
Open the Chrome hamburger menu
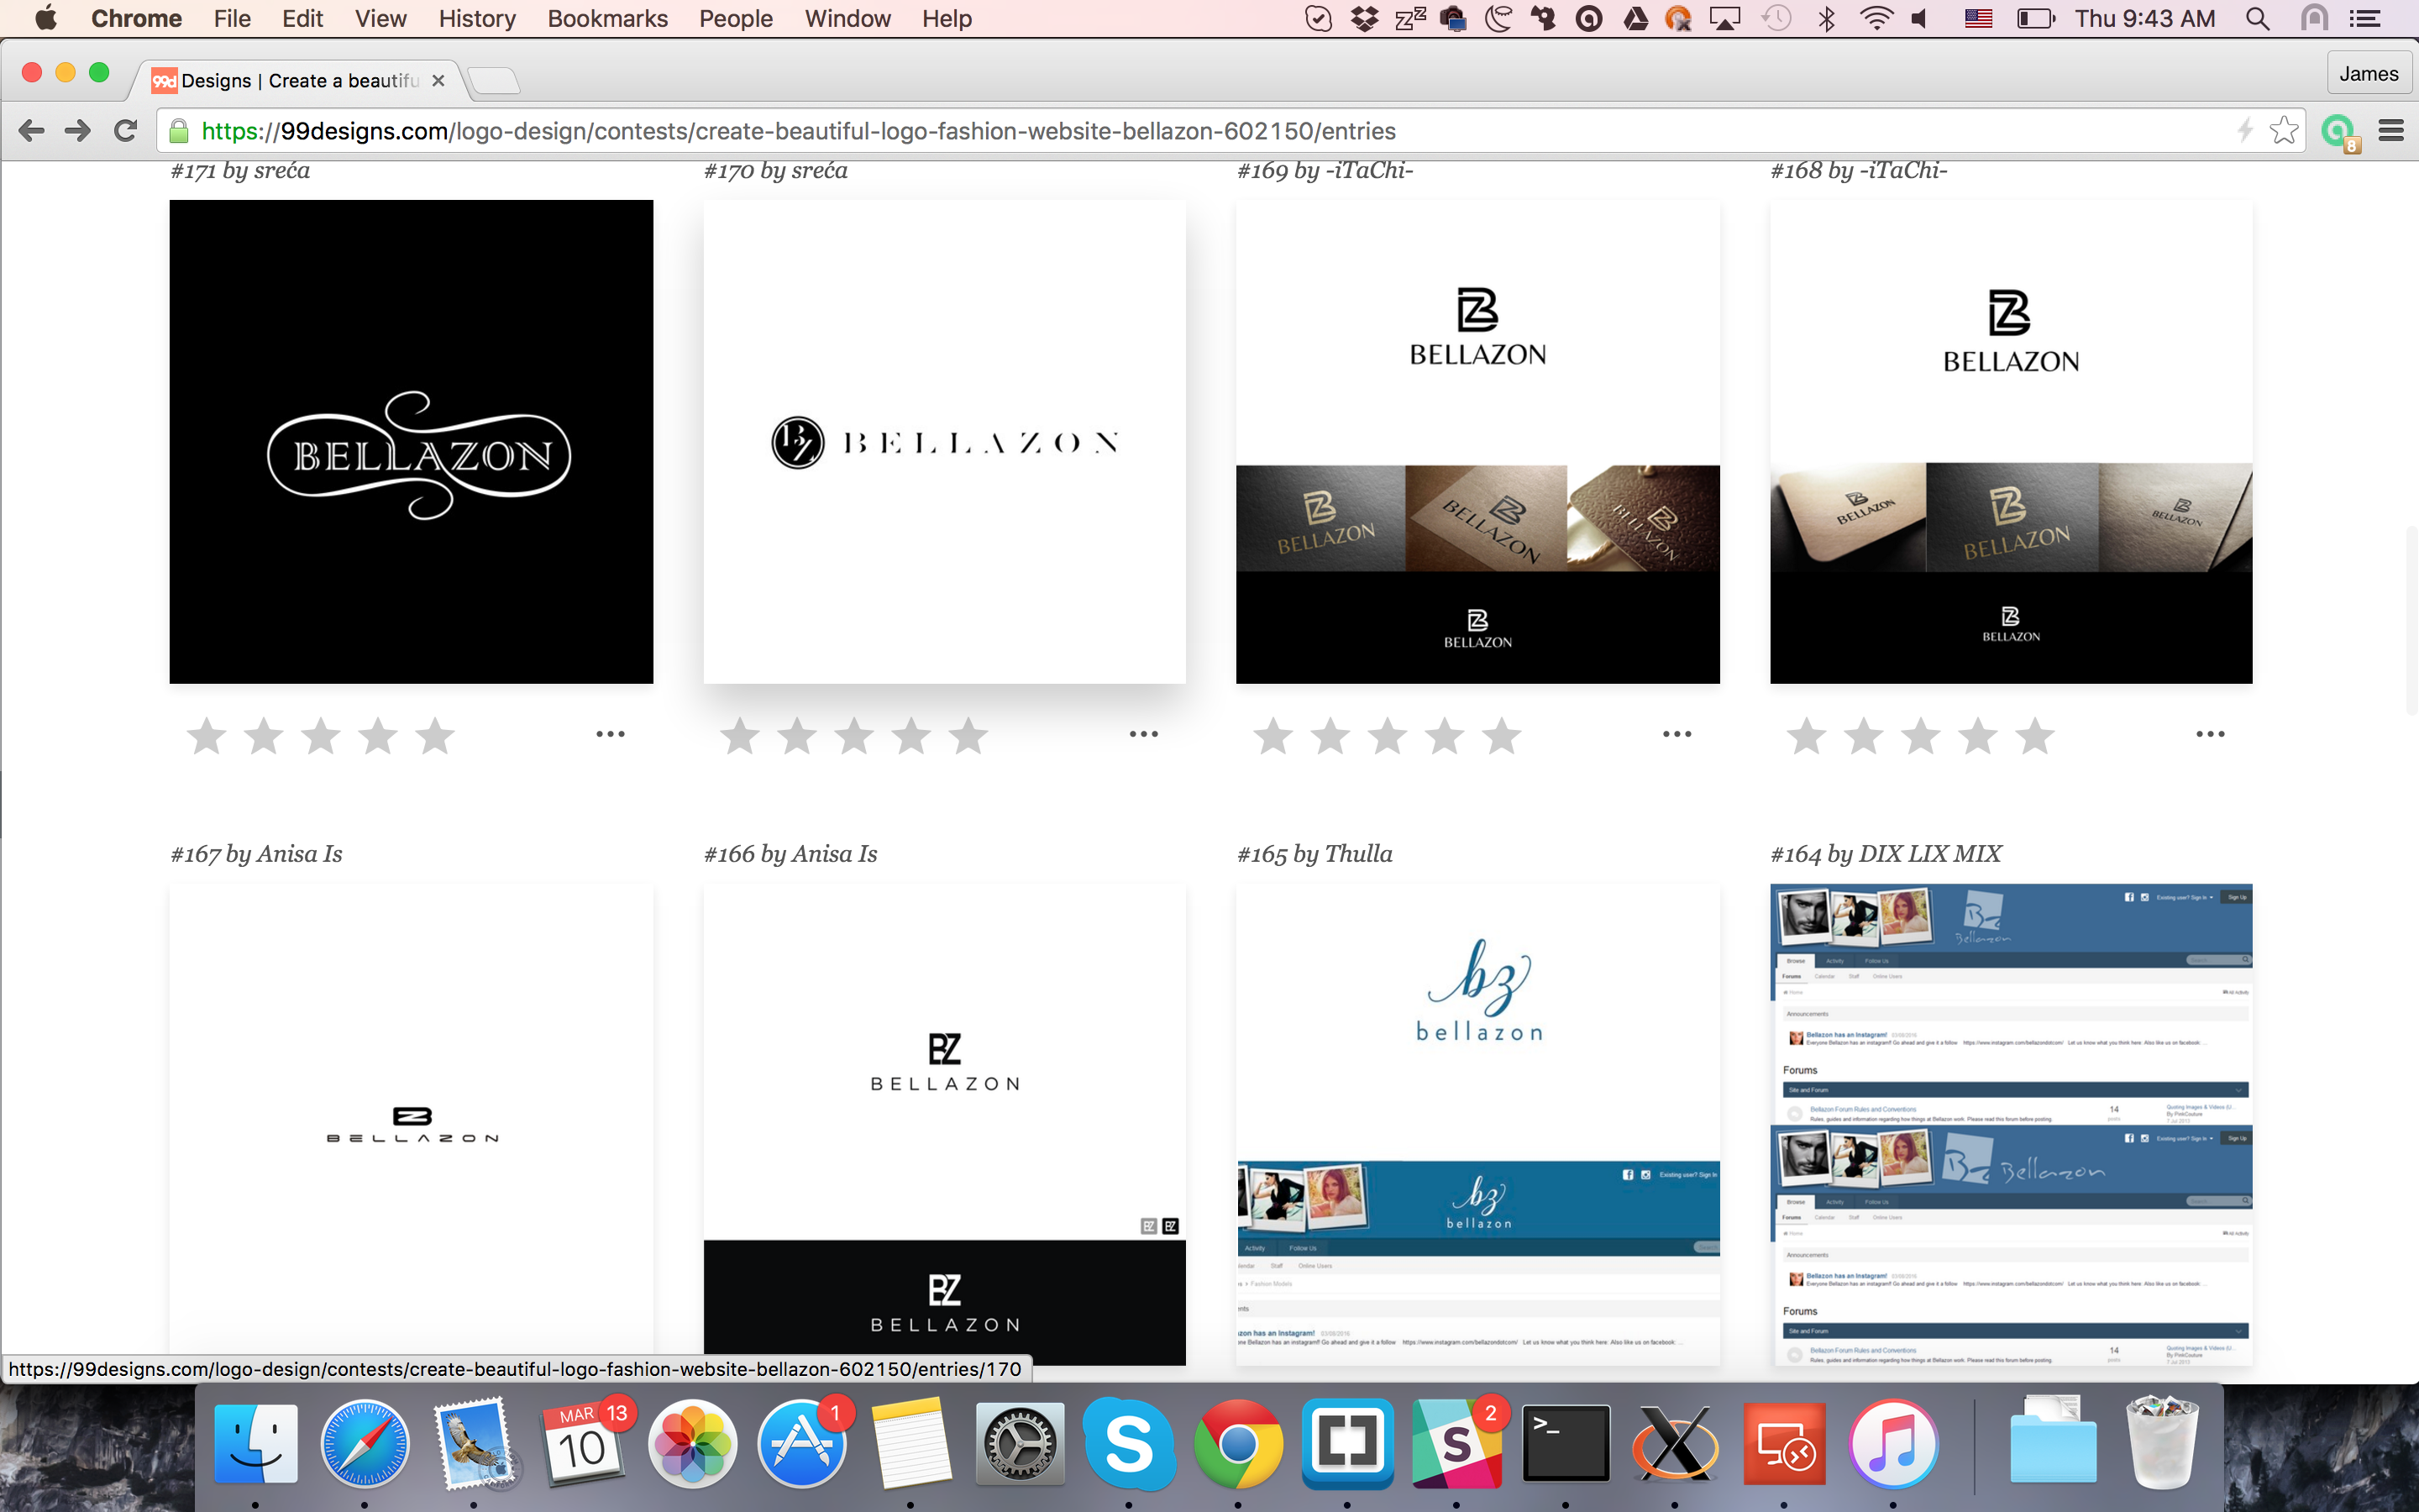click(2390, 131)
